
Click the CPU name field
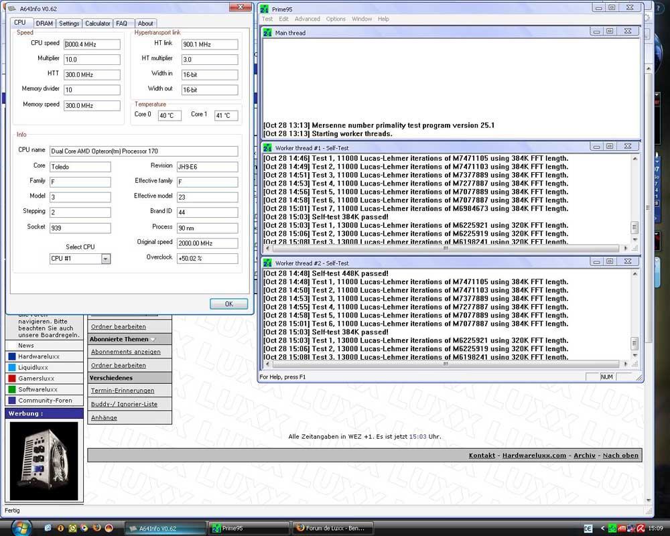click(x=143, y=151)
